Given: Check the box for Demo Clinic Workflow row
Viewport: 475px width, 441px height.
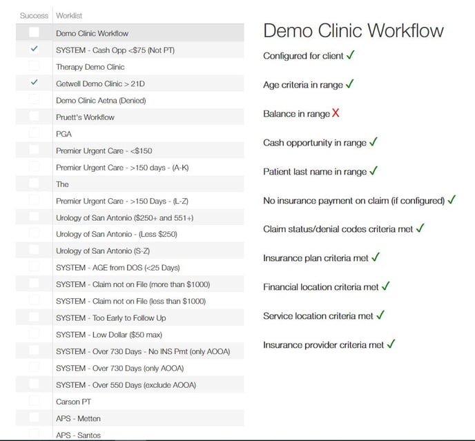Looking at the screenshot, I should pos(34,33).
